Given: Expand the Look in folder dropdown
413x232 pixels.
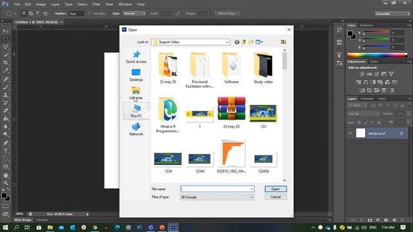Looking at the screenshot, I should tap(227, 42).
